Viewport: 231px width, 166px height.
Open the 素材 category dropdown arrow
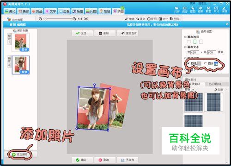(x=193, y=90)
